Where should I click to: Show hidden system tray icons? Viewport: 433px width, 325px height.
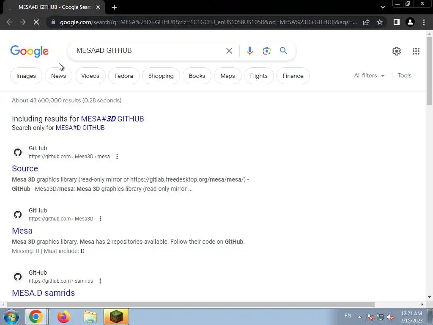click(359, 317)
